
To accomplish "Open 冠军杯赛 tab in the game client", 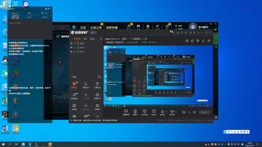I will [112, 27].
